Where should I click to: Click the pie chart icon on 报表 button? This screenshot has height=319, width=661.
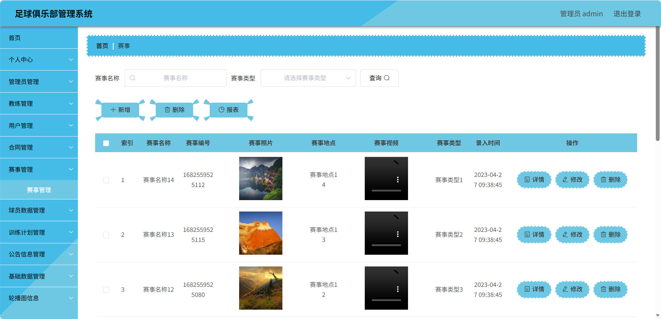click(x=221, y=110)
